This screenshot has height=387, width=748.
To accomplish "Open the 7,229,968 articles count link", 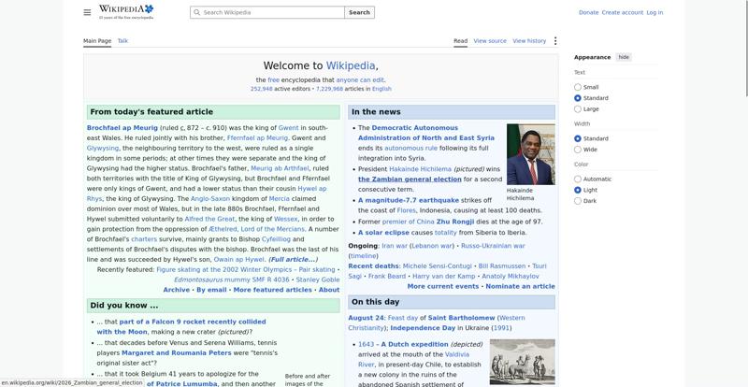I will click(329, 89).
